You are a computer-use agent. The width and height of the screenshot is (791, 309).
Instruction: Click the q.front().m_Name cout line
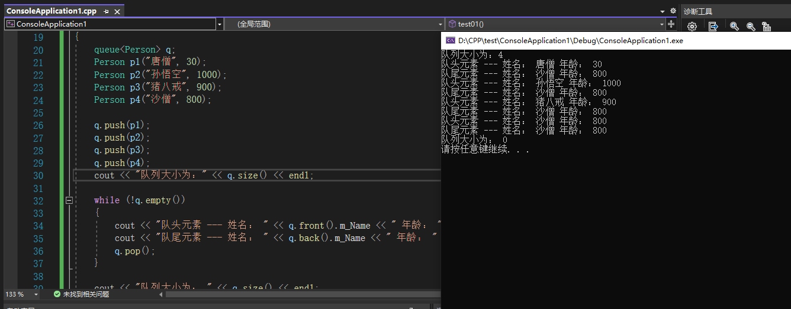(x=278, y=226)
